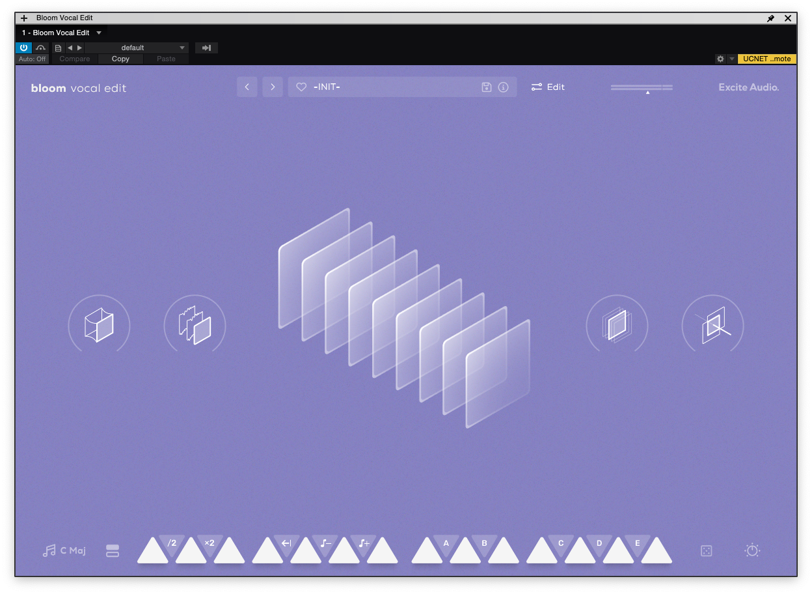
Task: Click the plus icon in title bar
Action: pos(24,18)
